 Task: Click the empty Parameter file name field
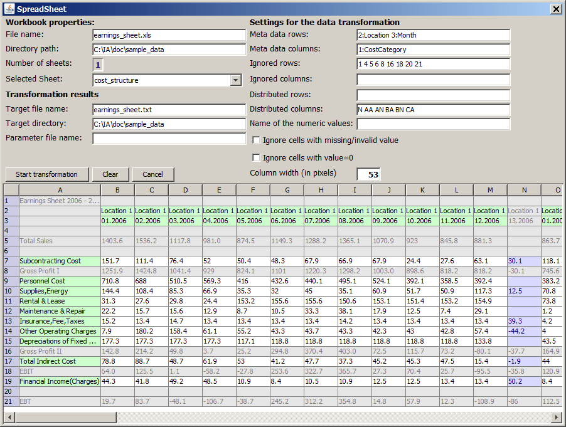168,138
